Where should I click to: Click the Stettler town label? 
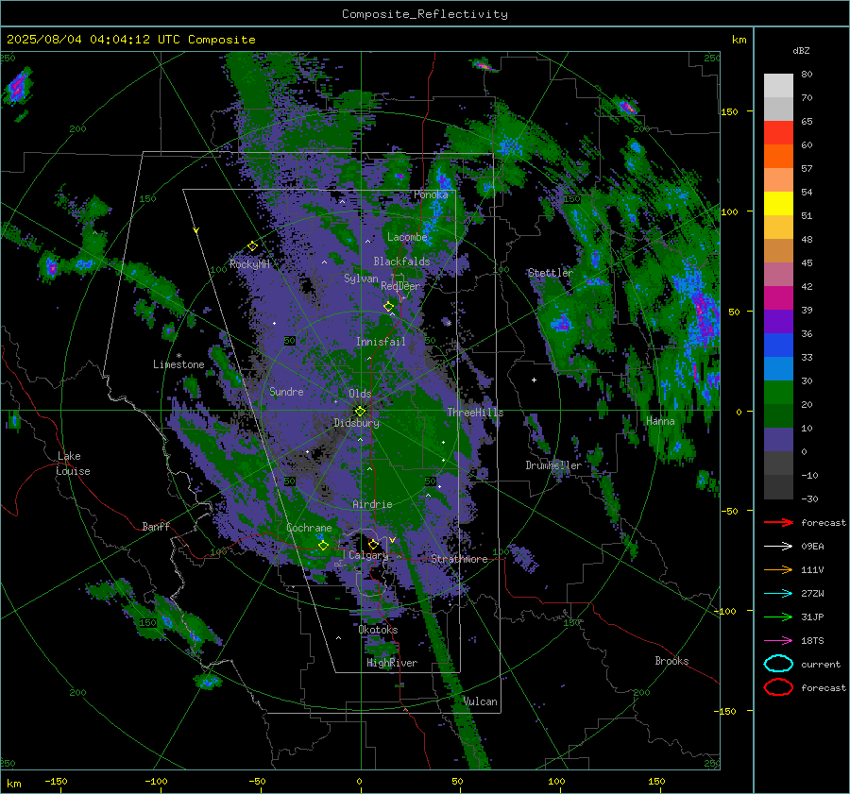pyautogui.click(x=551, y=273)
